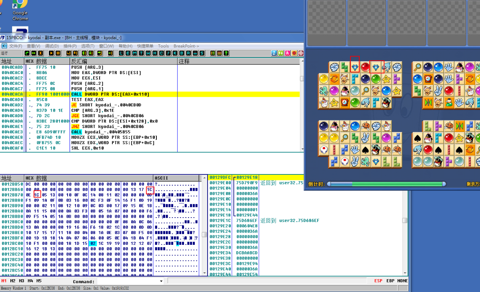
Task: Open the 调试(D) menu
Action: 52,46
